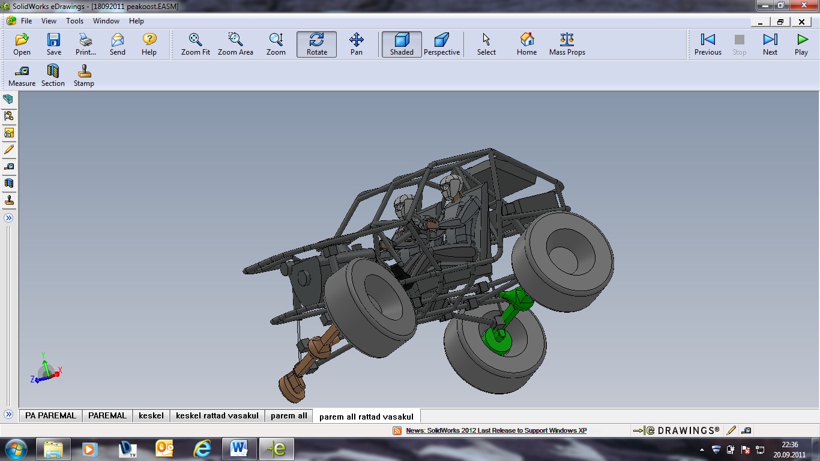Choose the Select cursor tool

[486, 44]
